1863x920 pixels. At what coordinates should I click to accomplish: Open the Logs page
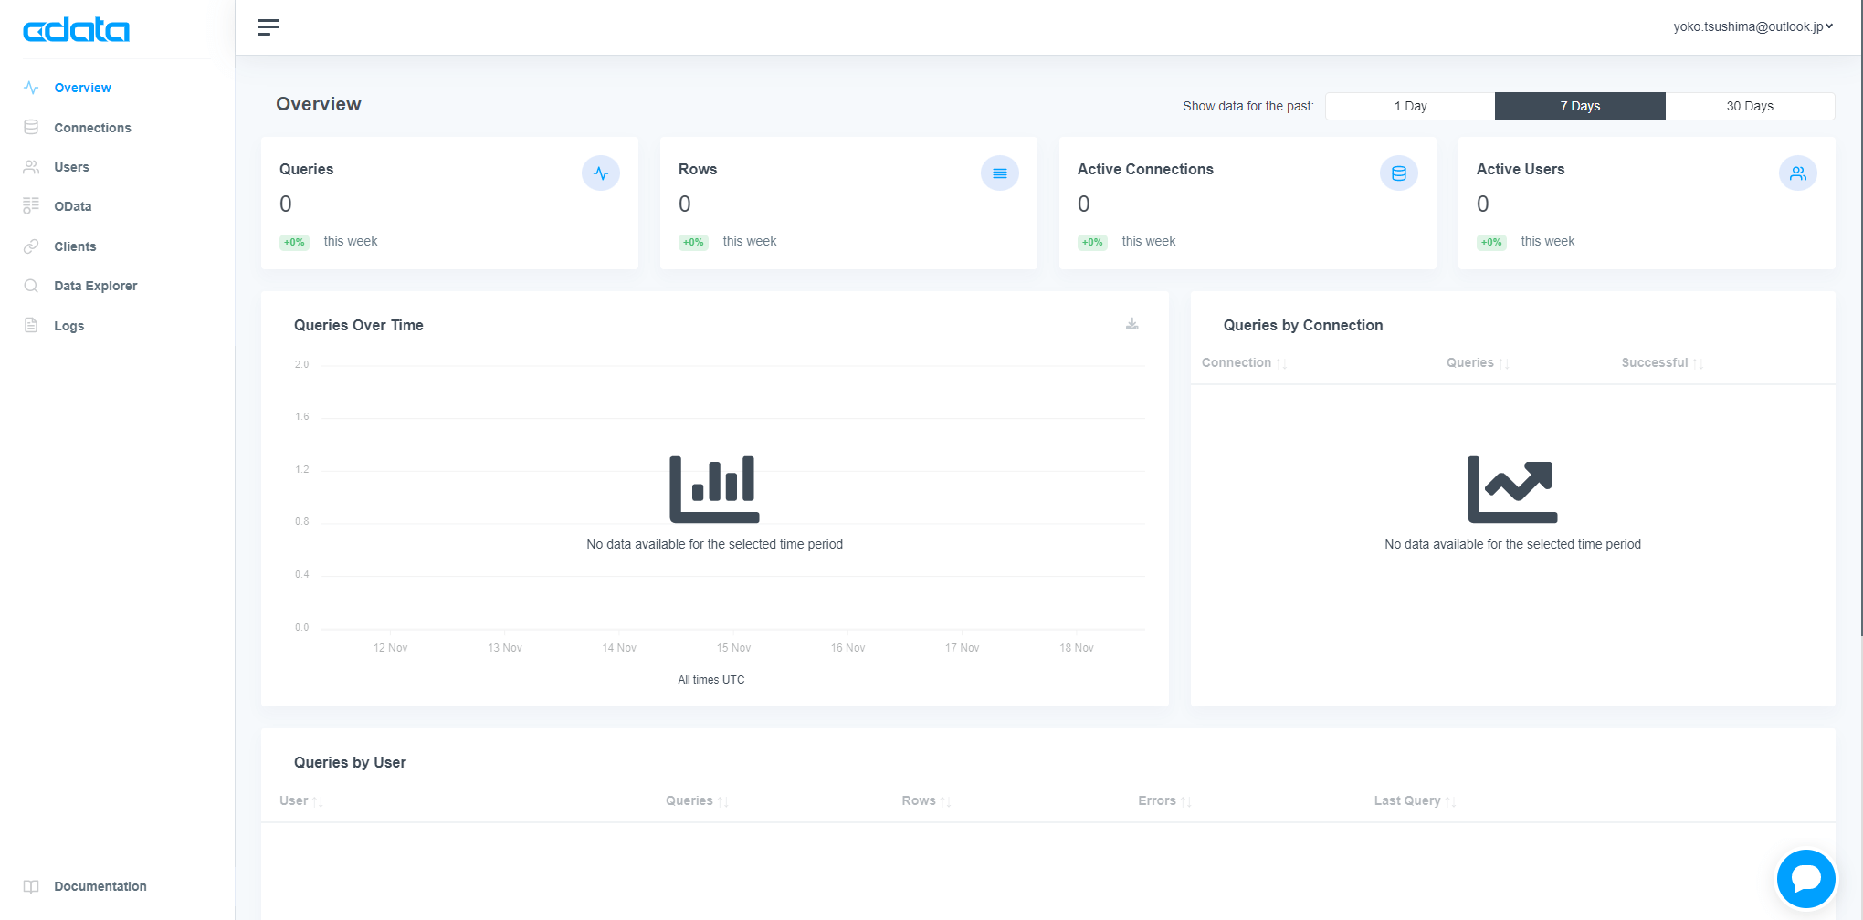(x=68, y=326)
